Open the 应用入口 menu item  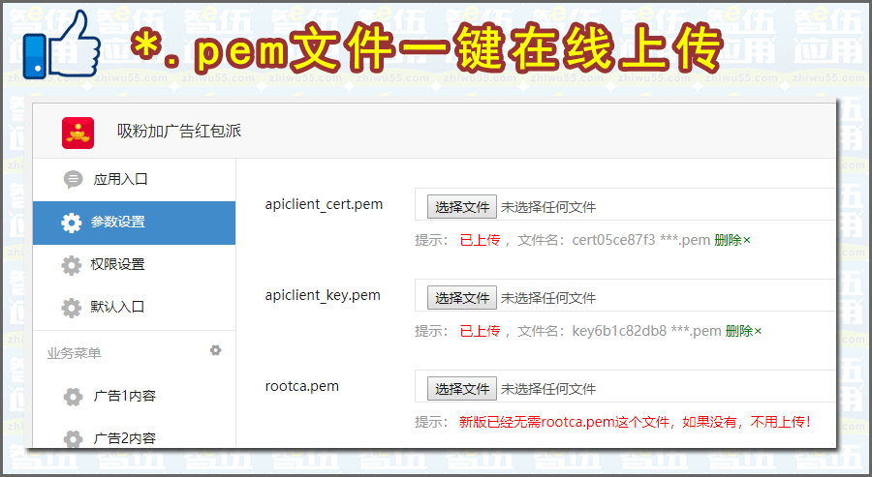coord(120,179)
